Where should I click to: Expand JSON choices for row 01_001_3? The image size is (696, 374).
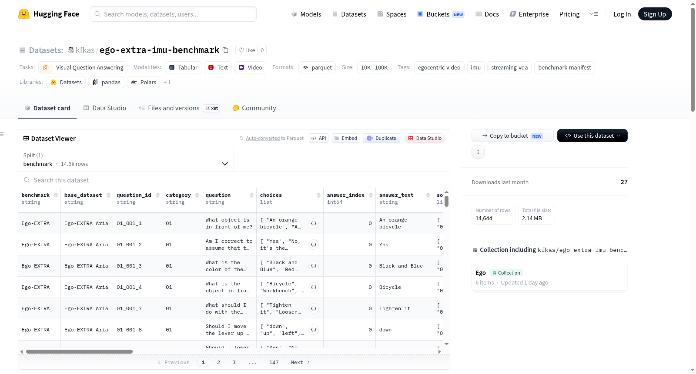pyautogui.click(x=314, y=266)
